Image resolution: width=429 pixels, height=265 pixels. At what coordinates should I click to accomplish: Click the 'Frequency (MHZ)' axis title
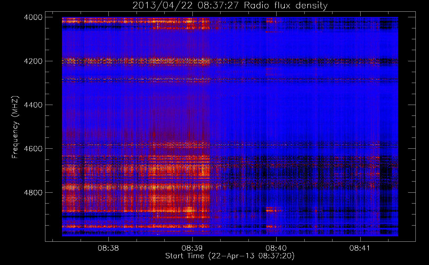pos(15,127)
